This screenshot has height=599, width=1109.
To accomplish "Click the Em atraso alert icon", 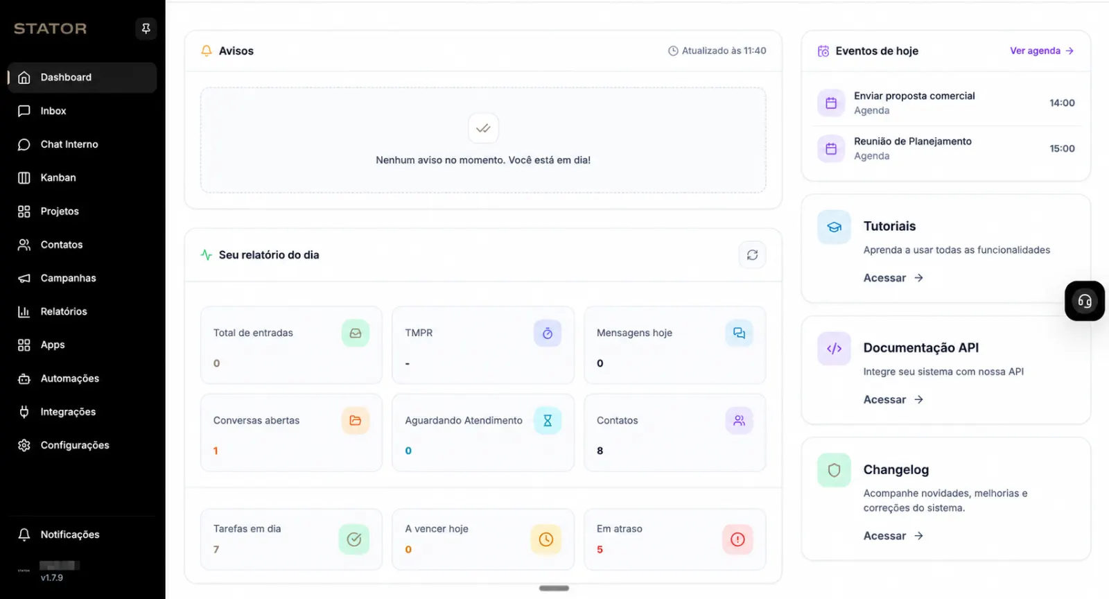I will click(737, 539).
